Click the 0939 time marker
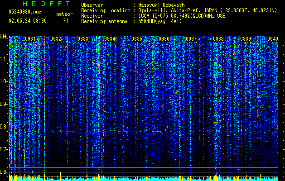The width and height of the screenshot is (285, 181). (246, 39)
